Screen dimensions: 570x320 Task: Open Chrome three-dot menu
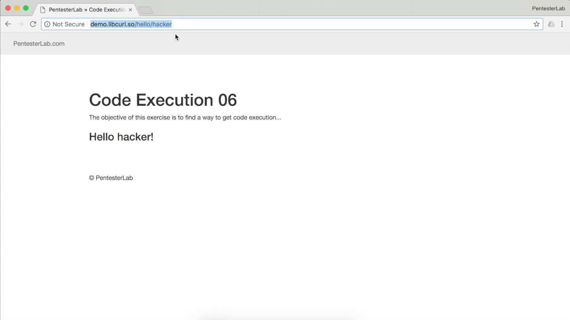pos(562,24)
